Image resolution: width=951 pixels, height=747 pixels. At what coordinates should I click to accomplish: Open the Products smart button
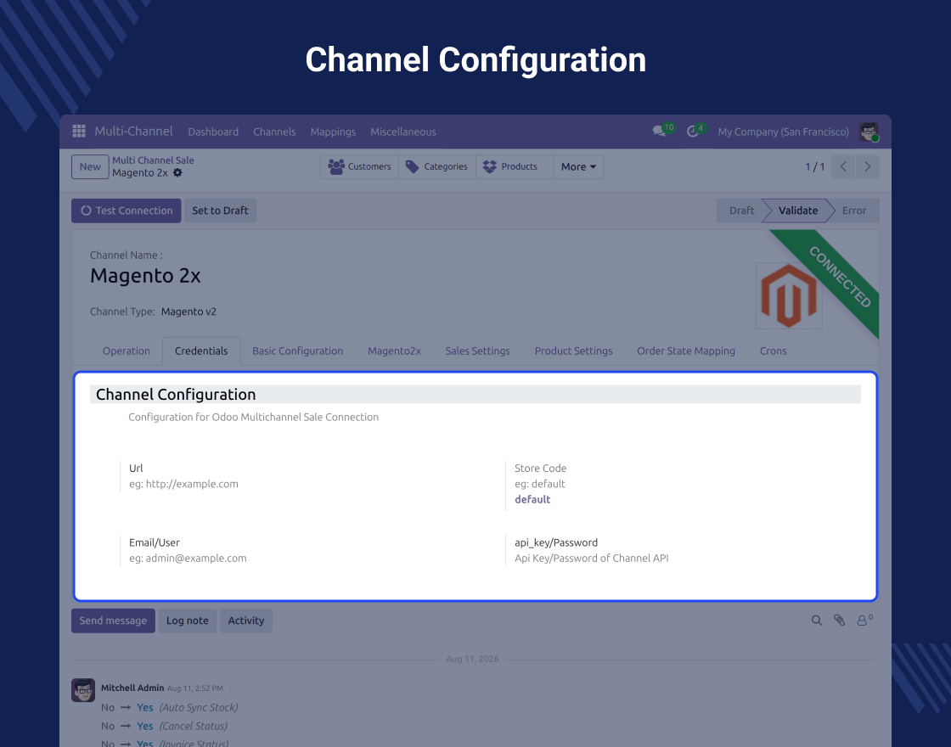pos(515,166)
